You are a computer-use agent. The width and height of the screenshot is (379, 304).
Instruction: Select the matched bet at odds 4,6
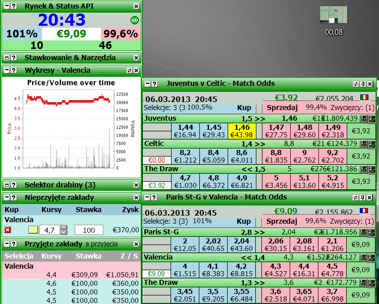click(71, 283)
